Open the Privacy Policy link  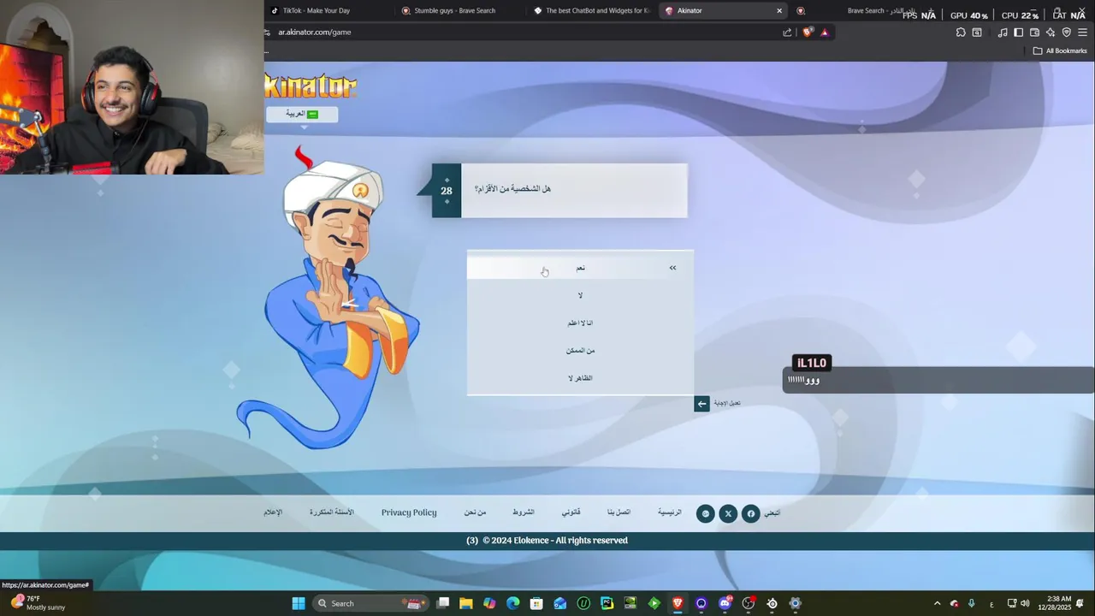(x=409, y=512)
